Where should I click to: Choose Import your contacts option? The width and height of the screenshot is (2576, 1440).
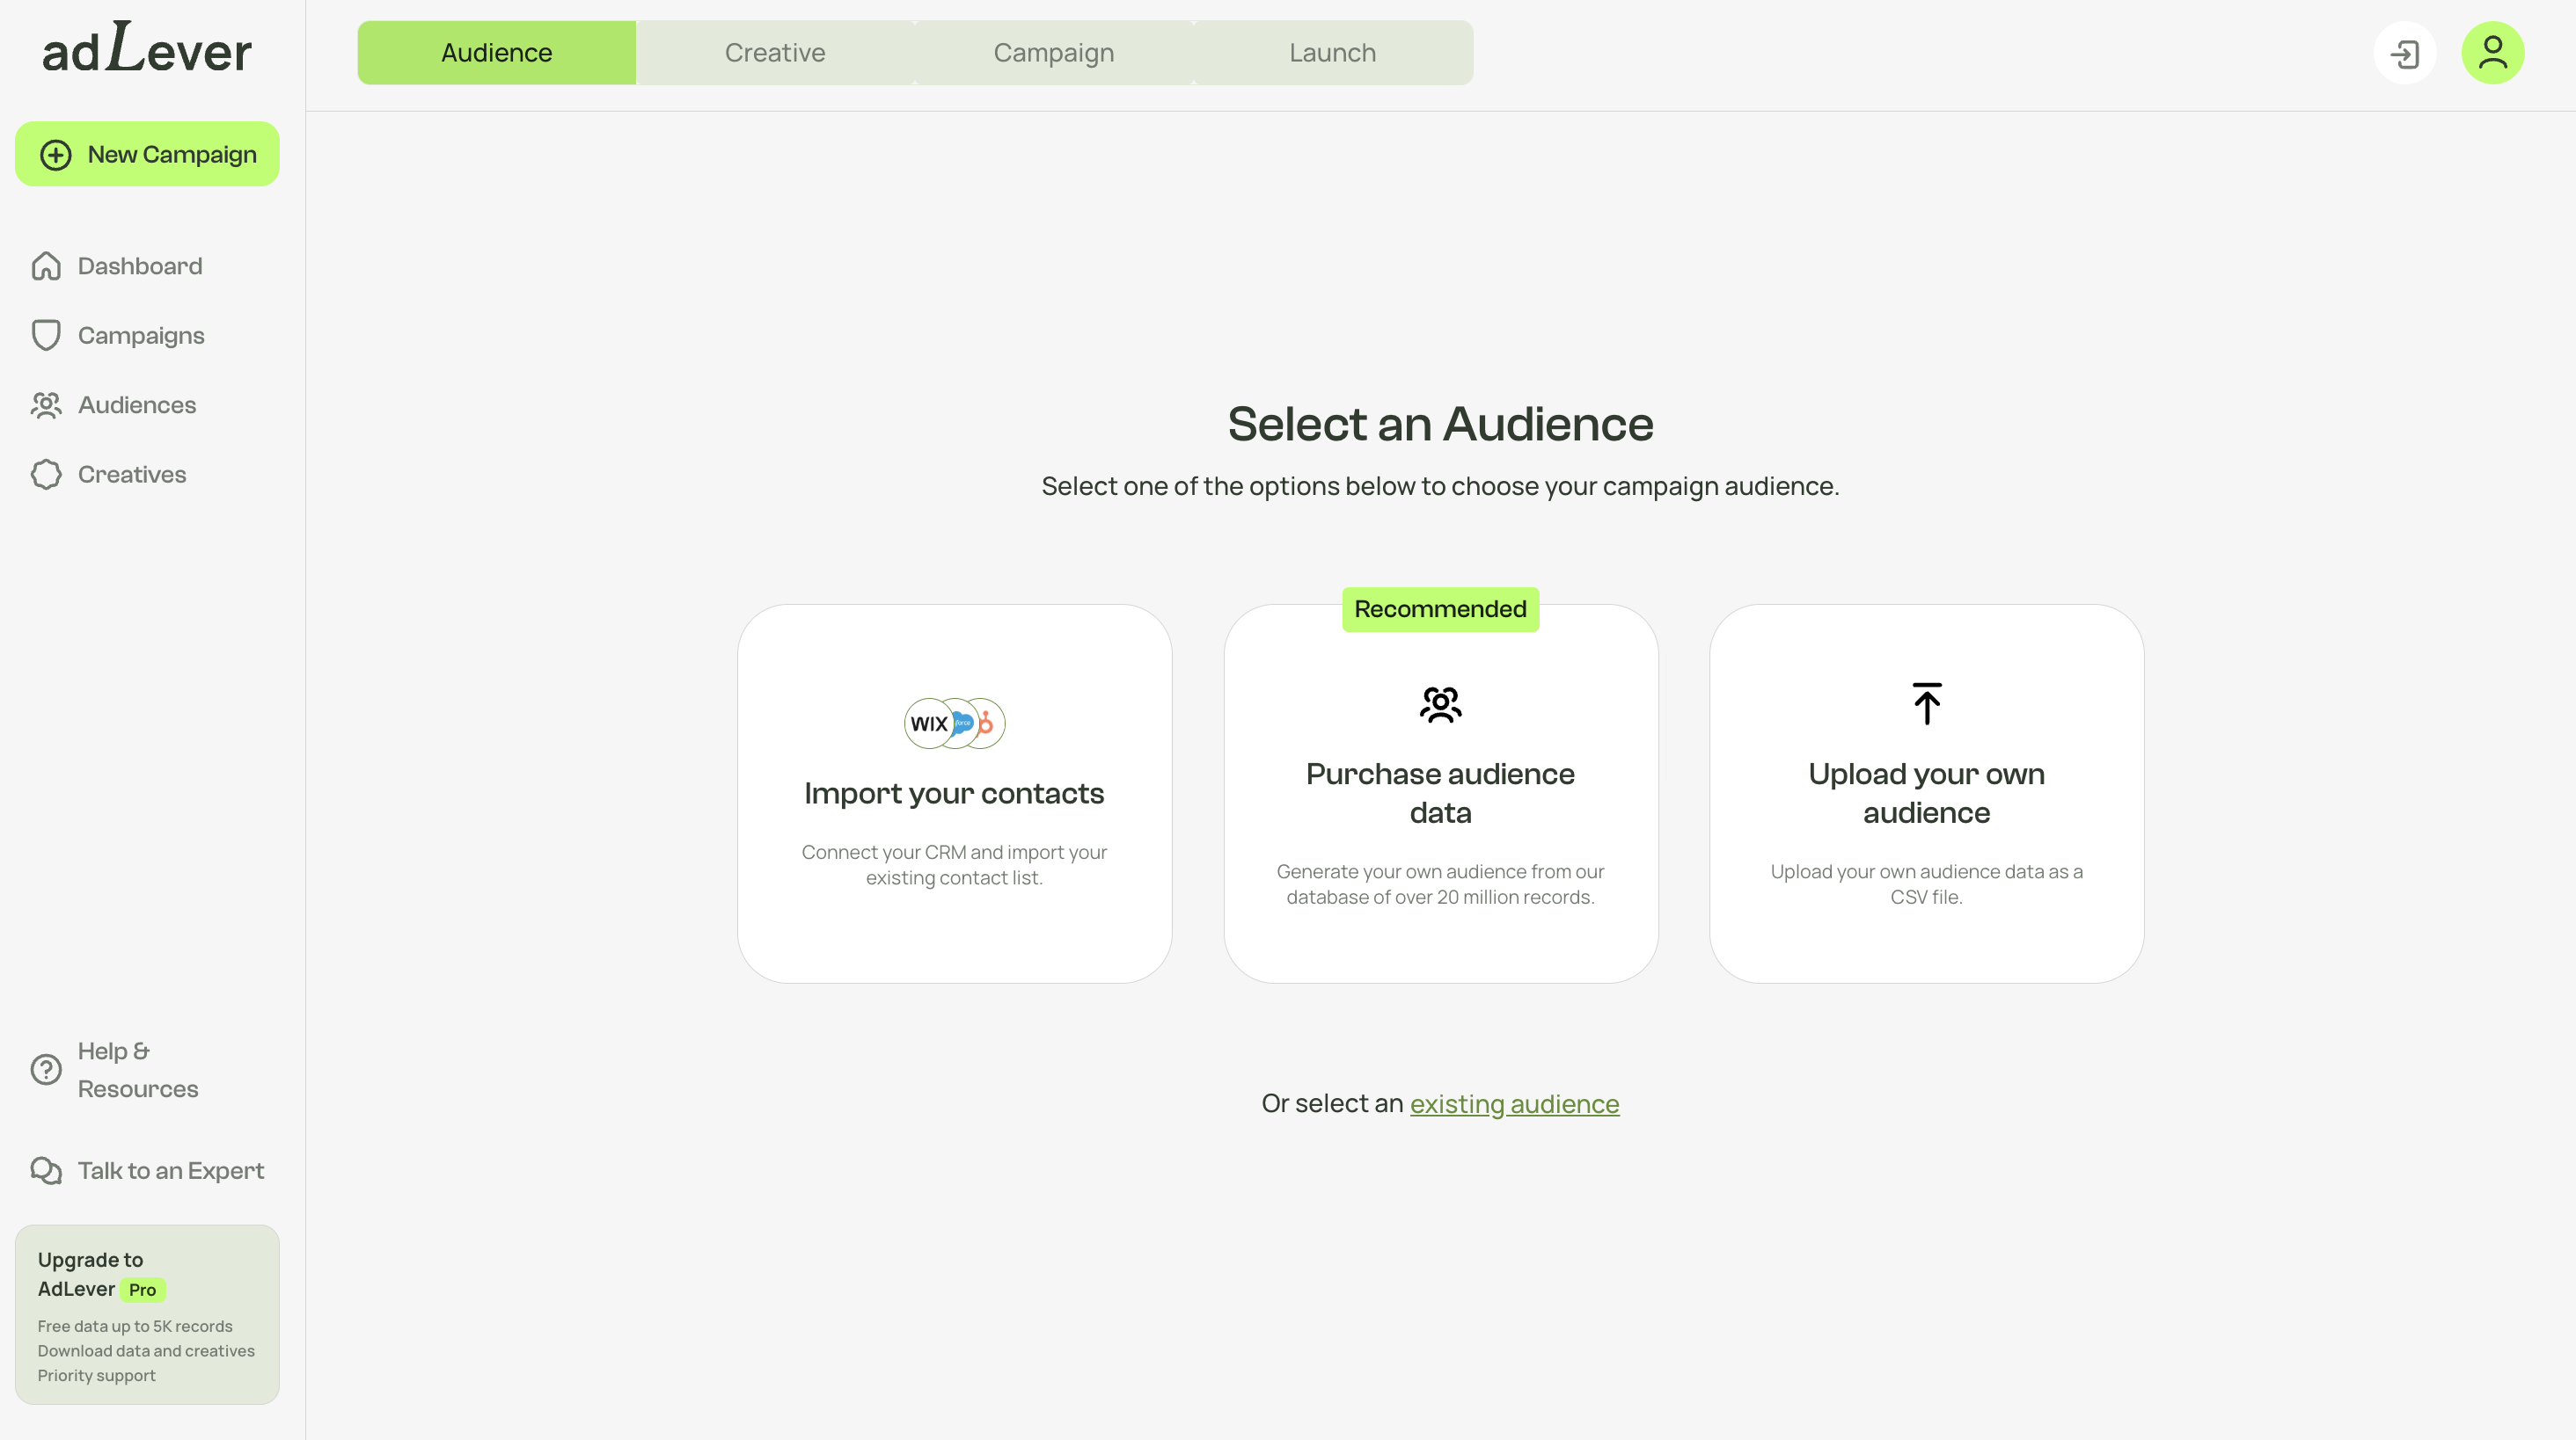955,794
